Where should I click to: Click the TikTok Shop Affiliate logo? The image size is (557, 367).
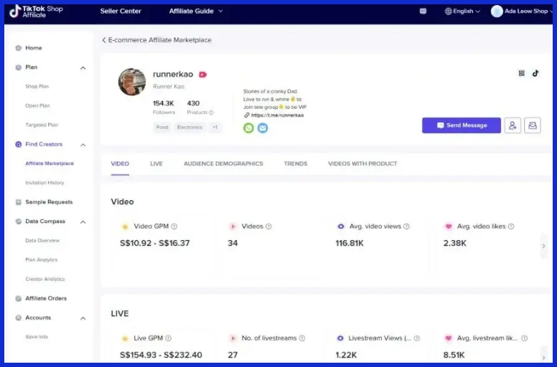click(36, 11)
